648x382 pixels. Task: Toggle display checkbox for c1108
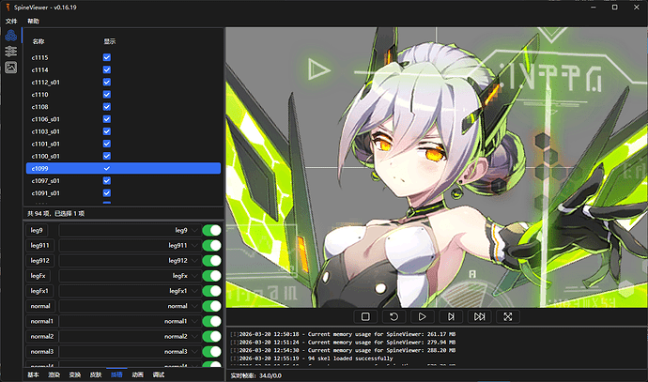tap(107, 107)
